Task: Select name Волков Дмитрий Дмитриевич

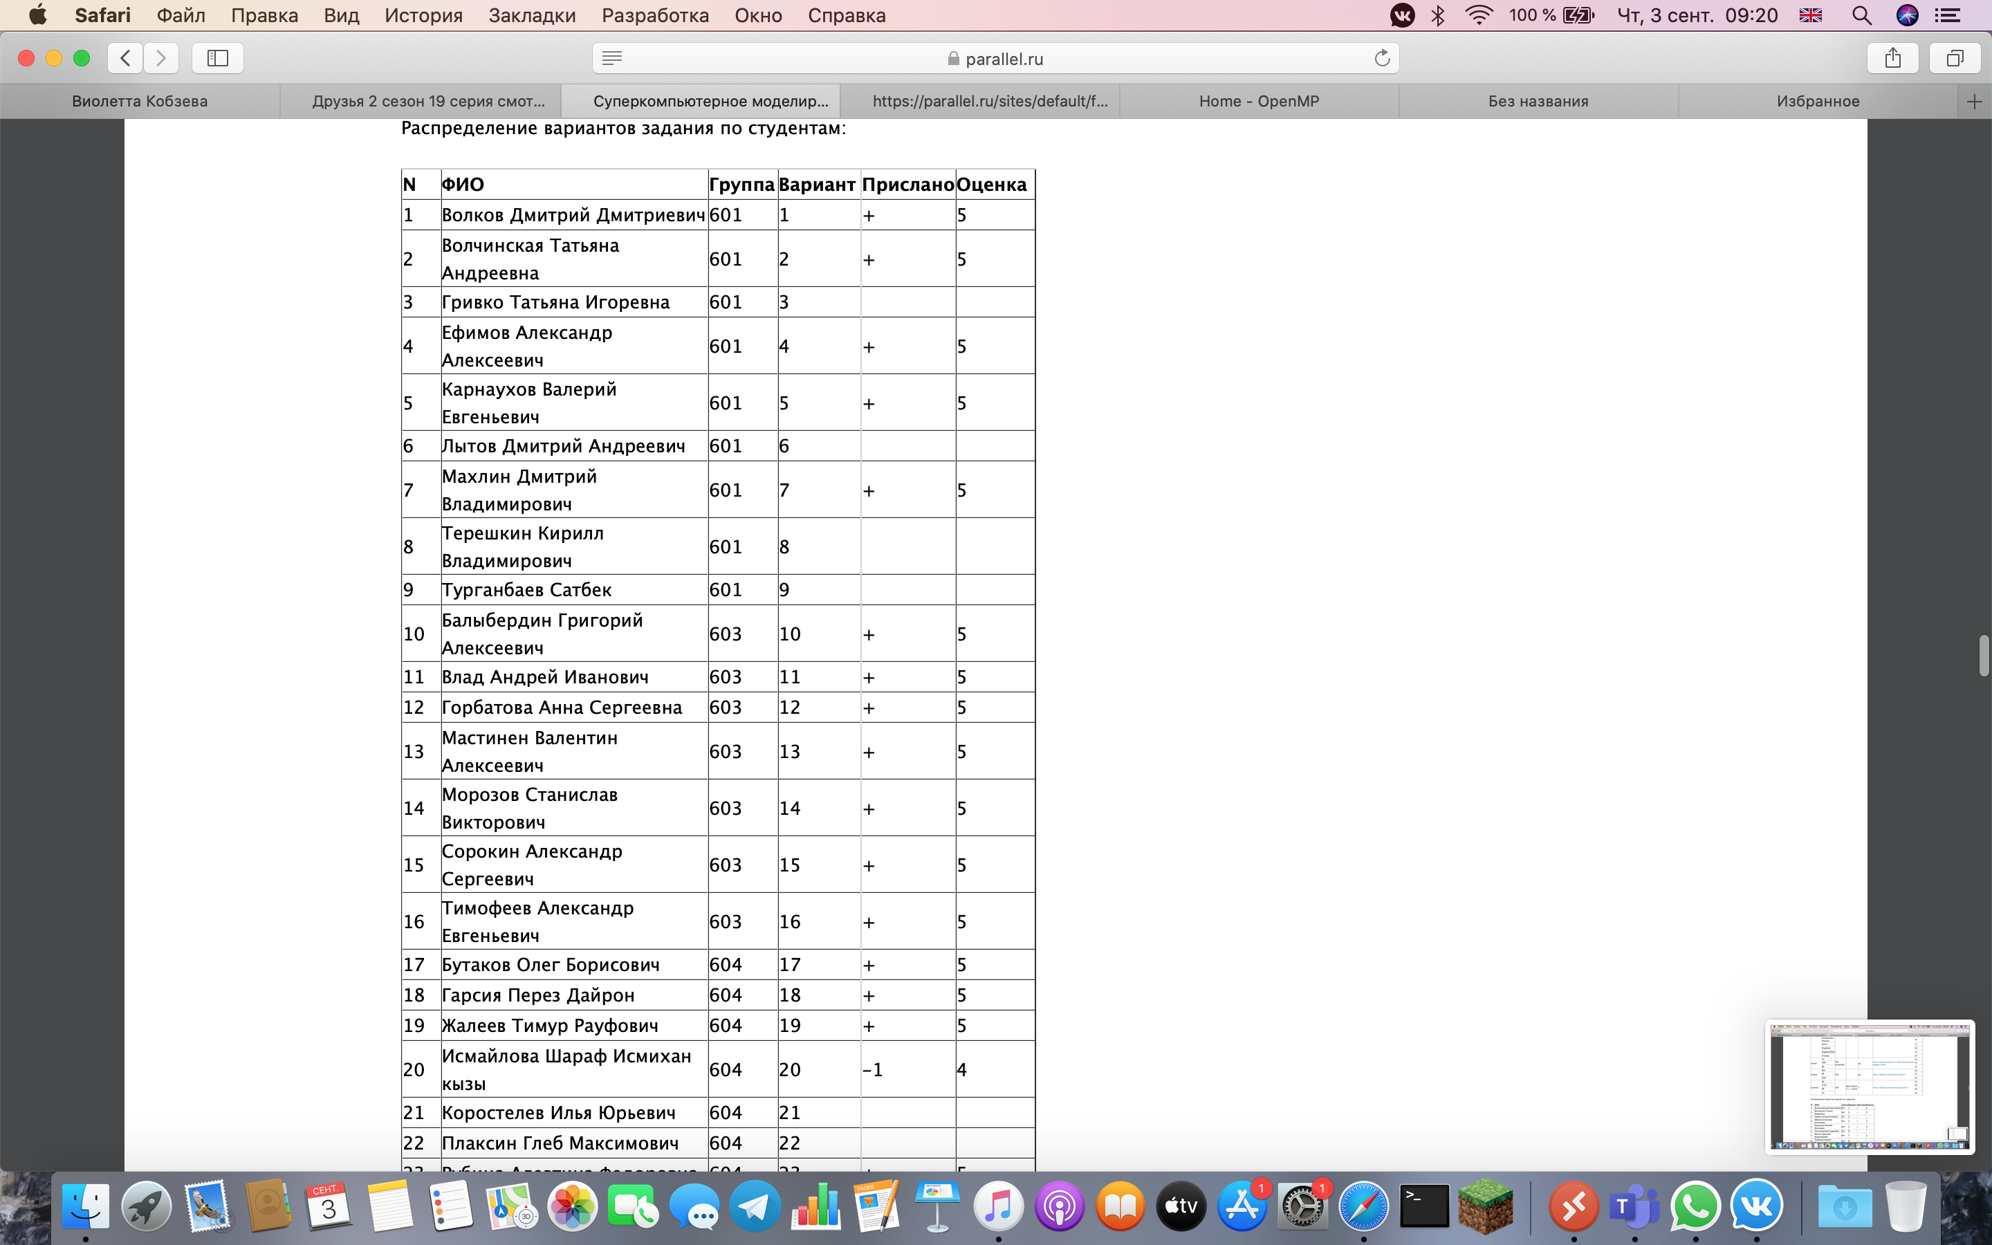Action: [573, 215]
